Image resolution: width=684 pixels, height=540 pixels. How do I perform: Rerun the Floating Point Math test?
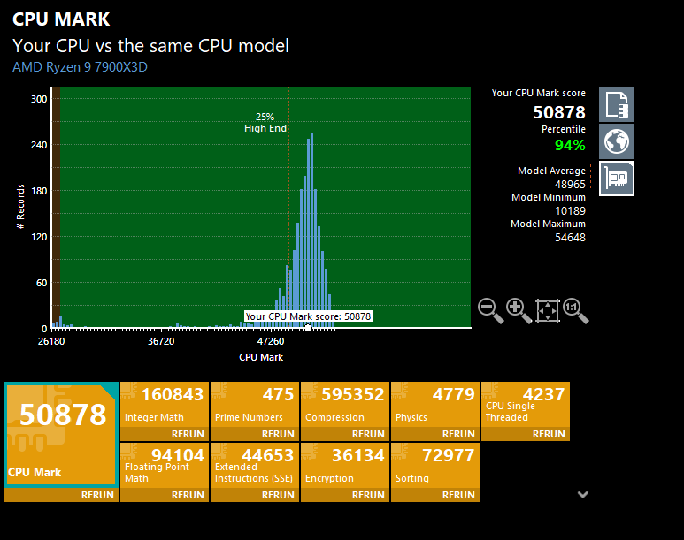188,495
